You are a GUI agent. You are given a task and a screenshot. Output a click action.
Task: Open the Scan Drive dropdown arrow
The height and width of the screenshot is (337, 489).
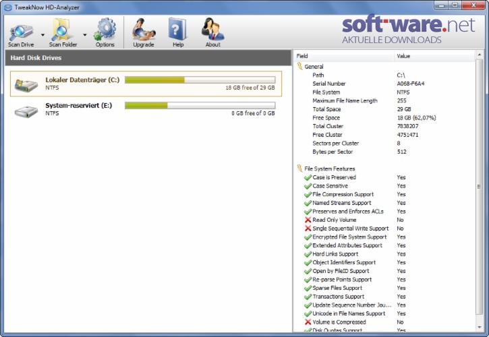(42, 35)
